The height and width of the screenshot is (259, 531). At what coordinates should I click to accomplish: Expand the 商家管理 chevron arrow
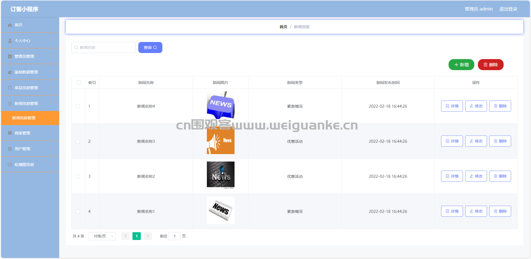(x=53, y=133)
